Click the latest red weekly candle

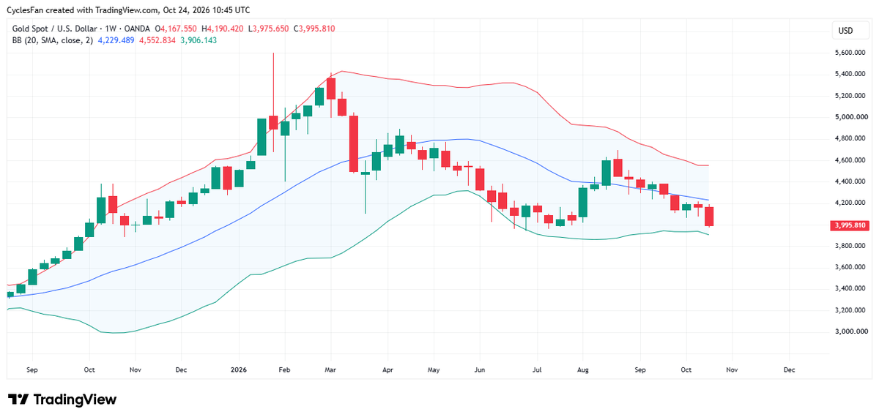click(x=711, y=217)
